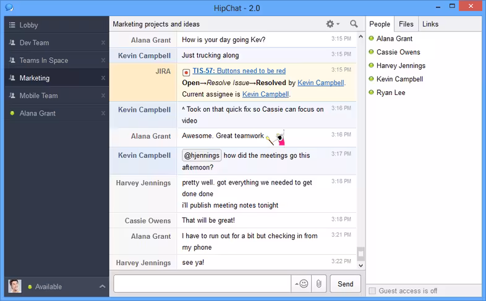Screen dimensions: 486x301
Task: Toggle the Guest access checkbox
Action: pyautogui.click(x=372, y=291)
